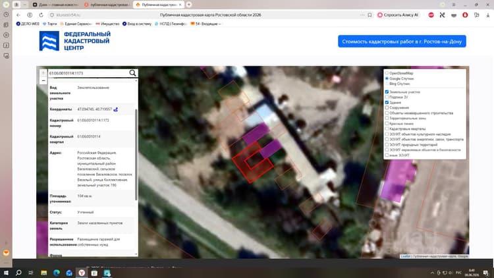
Task: Click the Federal Cadastral Center logo
Action: [74, 41]
